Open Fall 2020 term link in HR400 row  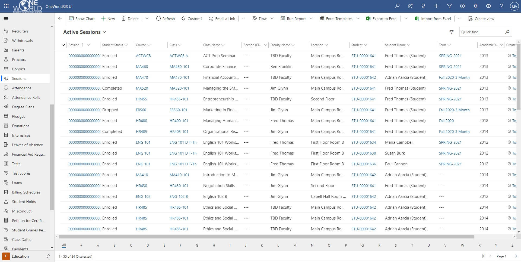(x=446, y=121)
